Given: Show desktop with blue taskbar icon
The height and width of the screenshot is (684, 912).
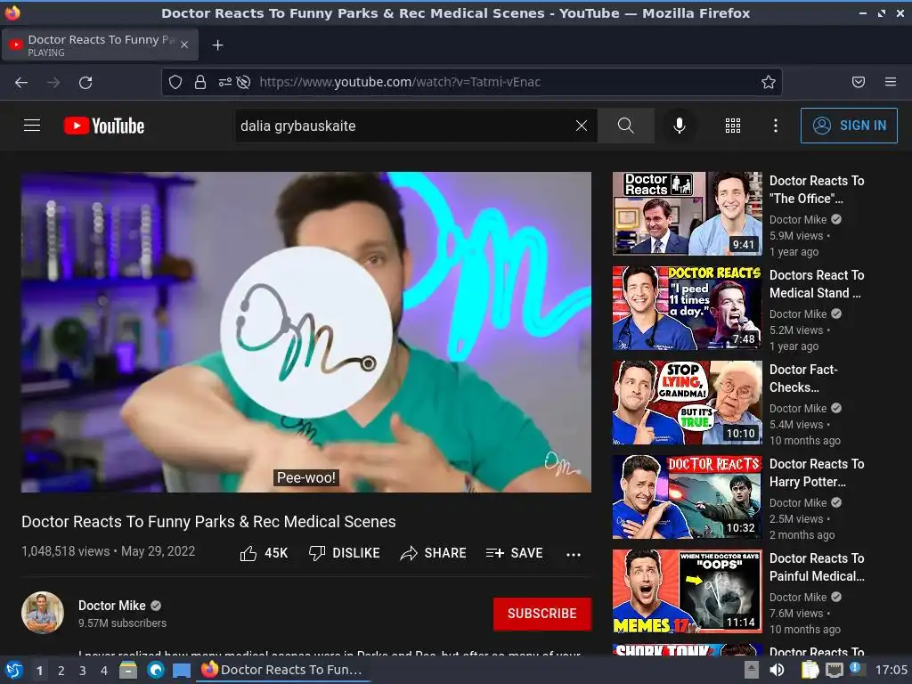Looking at the screenshot, I should pyautogui.click(x=182, y=671).
